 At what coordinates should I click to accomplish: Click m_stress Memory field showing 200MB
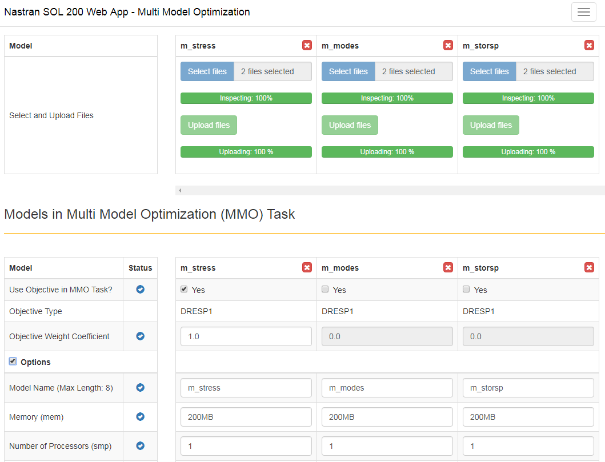246,417
